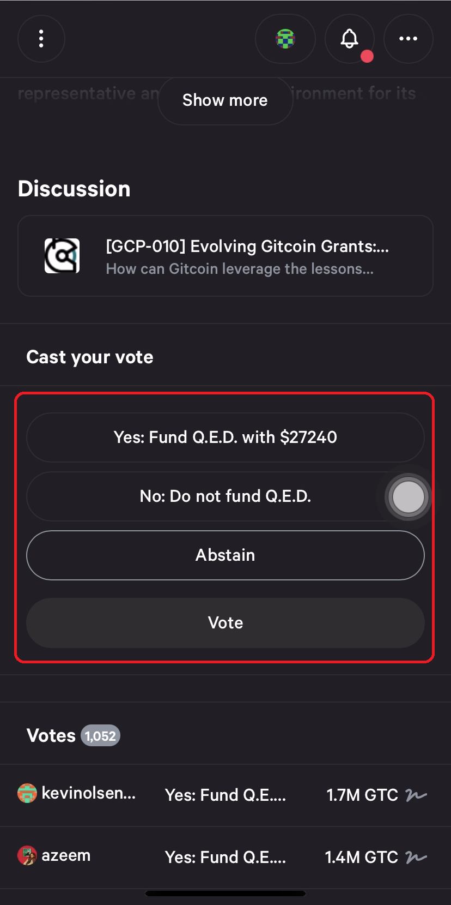Click signature icon on azeem's vote
The image size is (451, 905).
pyautogui.click(x=416, y=858)
